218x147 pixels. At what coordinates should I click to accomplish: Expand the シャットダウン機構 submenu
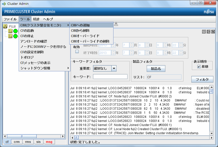coord(44,68)
